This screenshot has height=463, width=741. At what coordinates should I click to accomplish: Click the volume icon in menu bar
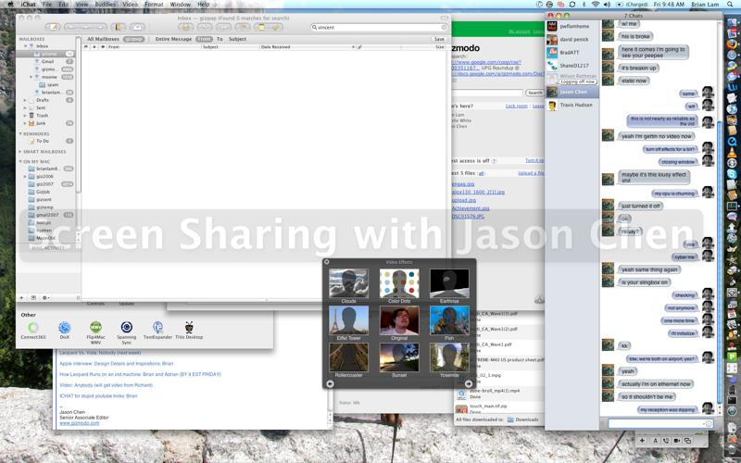(608, 5)
